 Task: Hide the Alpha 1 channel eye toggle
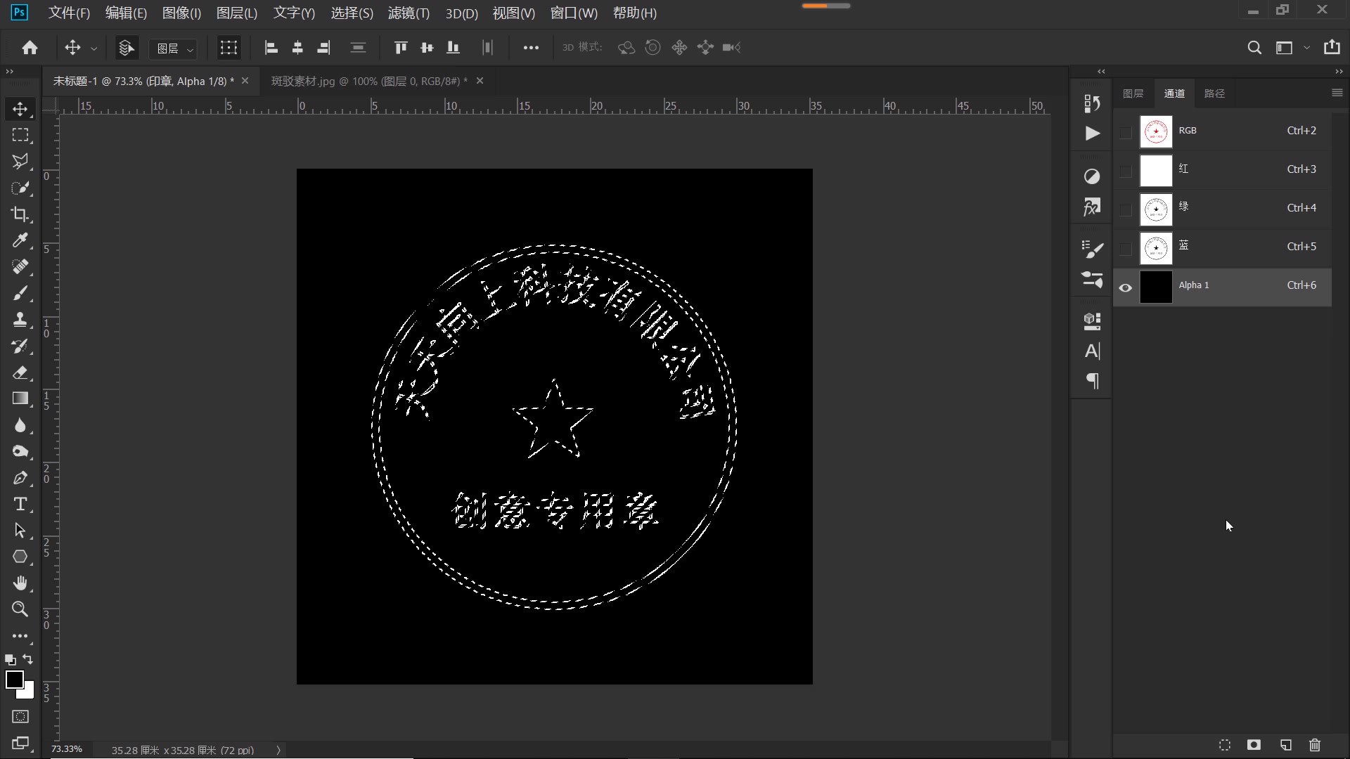1125,287
